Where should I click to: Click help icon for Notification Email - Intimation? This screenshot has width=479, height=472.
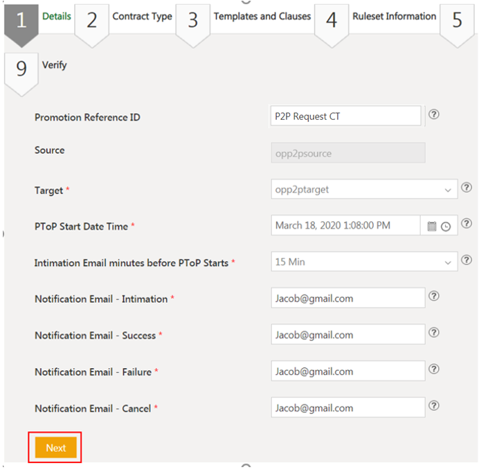[434, 296]
